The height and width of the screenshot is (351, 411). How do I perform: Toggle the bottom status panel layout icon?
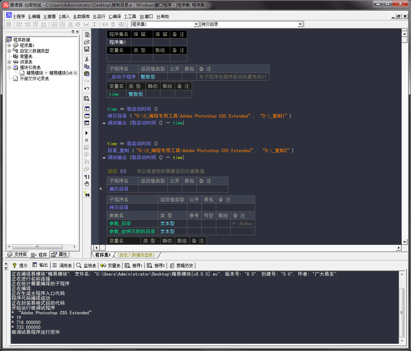coord(87,116)
